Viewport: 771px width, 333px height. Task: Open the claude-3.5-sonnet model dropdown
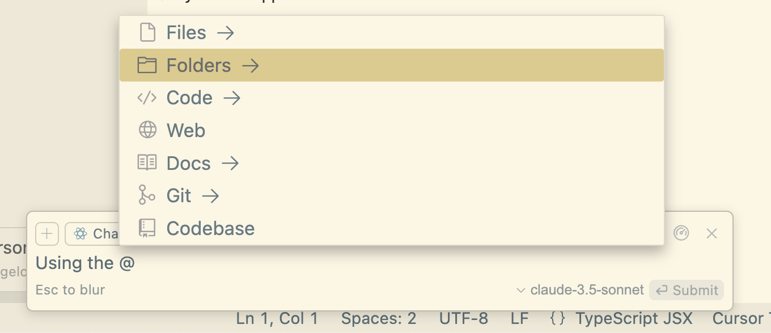(x=581, y=290)
